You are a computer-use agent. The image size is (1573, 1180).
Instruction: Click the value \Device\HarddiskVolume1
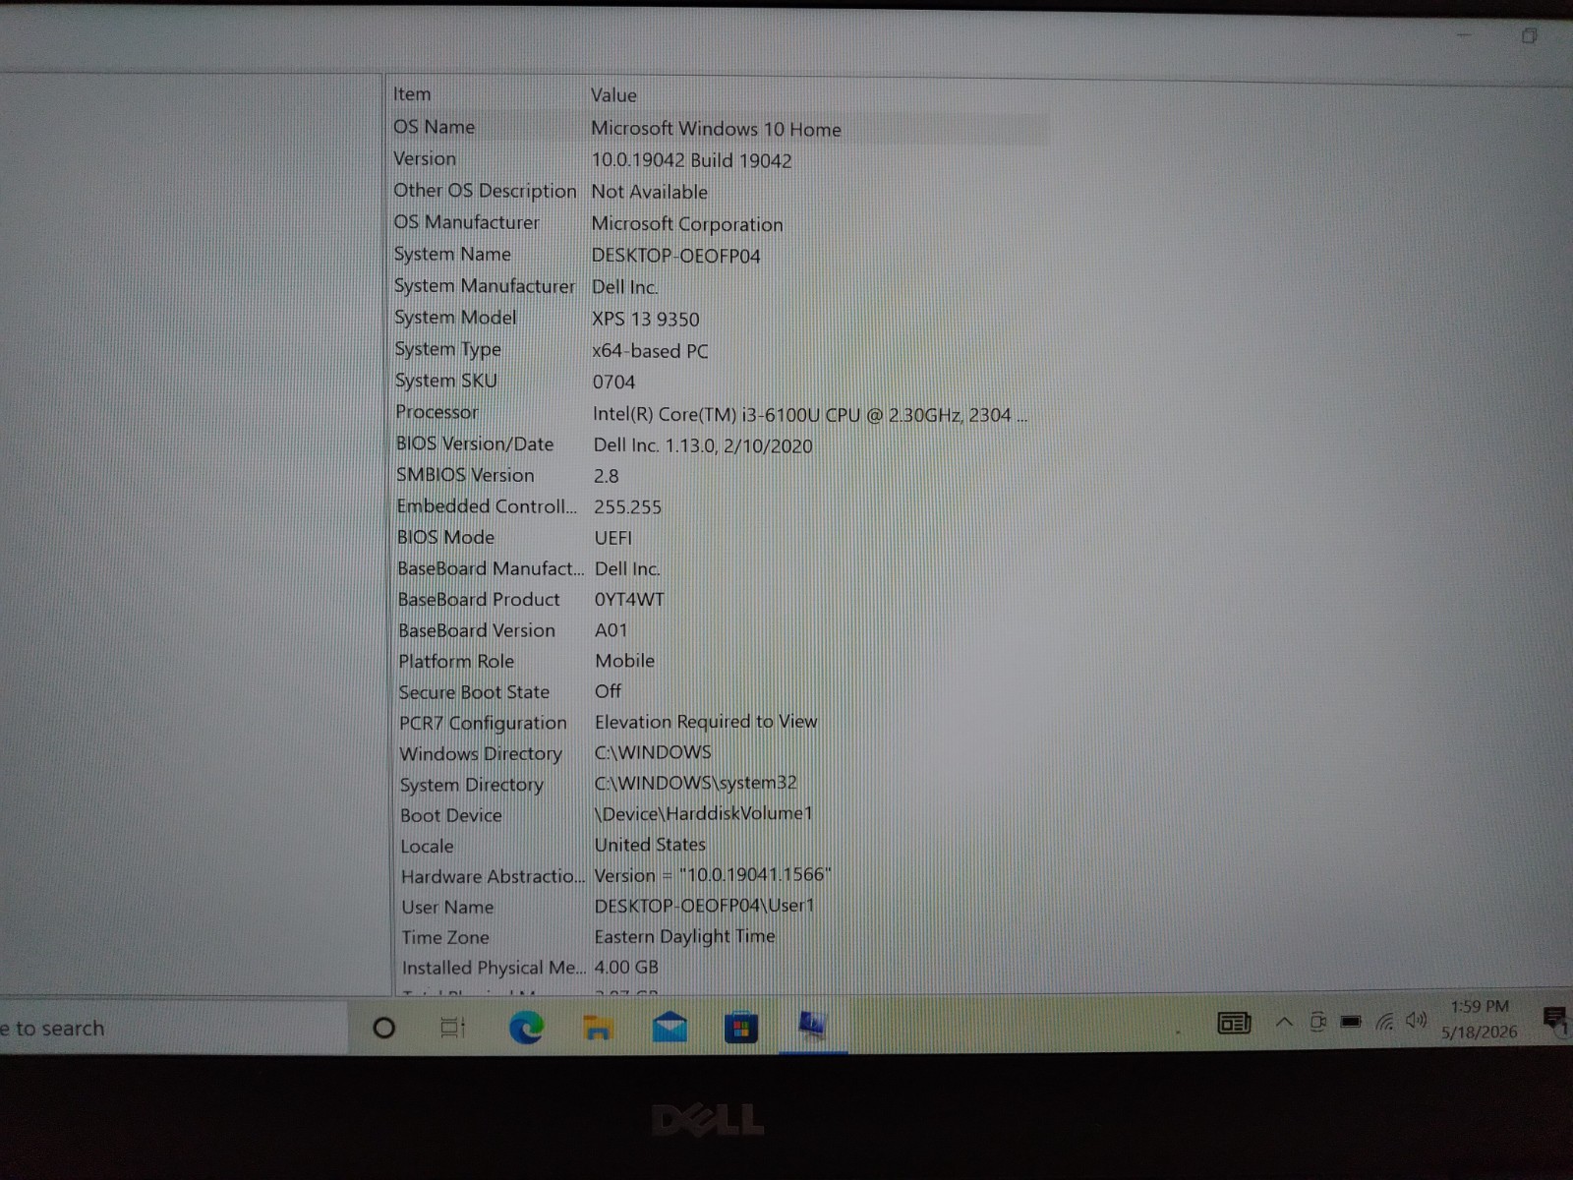click(x=704, y=814)
